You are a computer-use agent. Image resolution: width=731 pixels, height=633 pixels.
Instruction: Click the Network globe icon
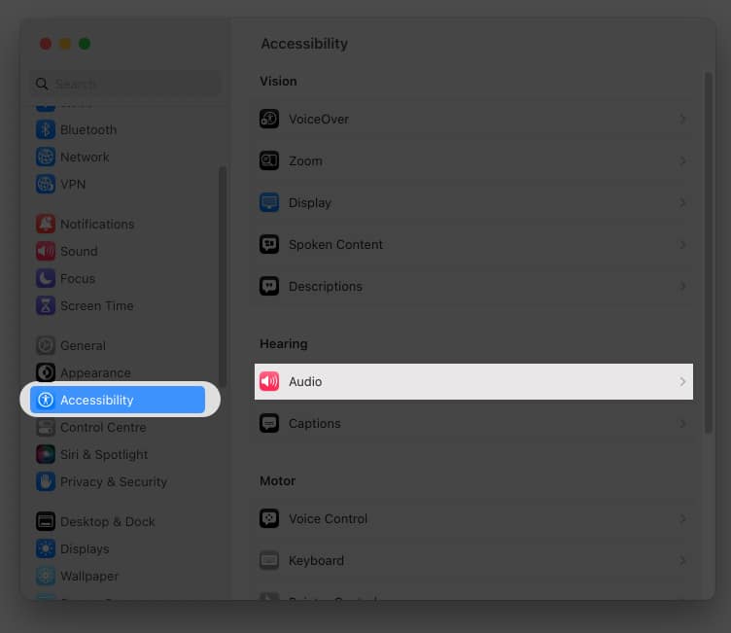coord(46,158)
